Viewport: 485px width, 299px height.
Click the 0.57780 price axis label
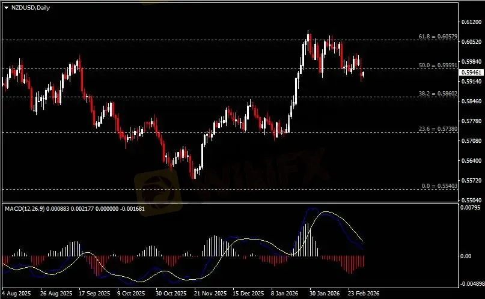[471, 121]
